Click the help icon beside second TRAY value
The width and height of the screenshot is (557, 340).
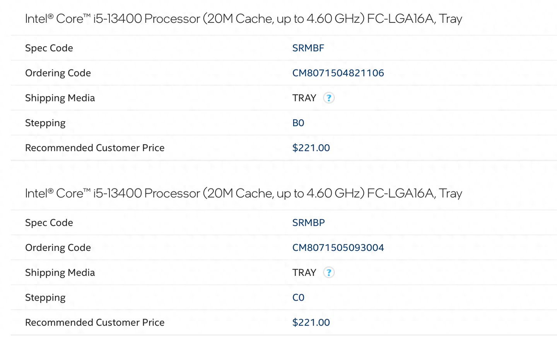pos(328,272)
